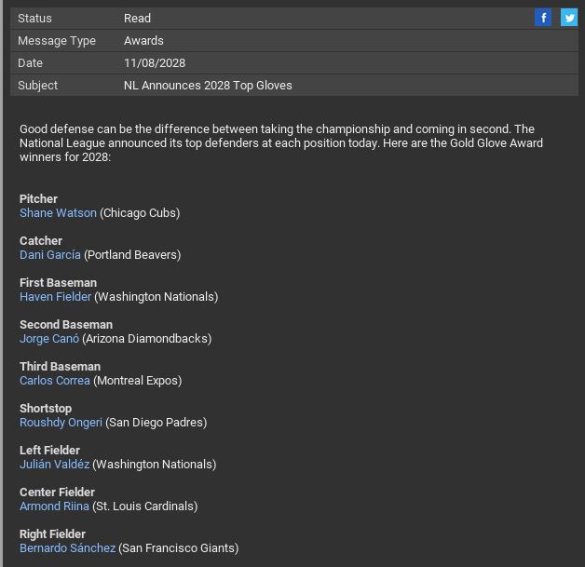585x567 pixels.
Task: Open the Bernardo Sánchez link
Action: tap(67, 548)
